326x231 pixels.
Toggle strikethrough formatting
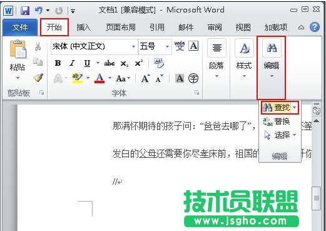pos(110,63)
